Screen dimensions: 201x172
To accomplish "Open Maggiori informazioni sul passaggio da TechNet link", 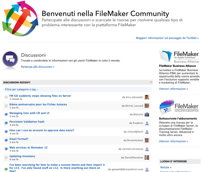I will (167, 38).
